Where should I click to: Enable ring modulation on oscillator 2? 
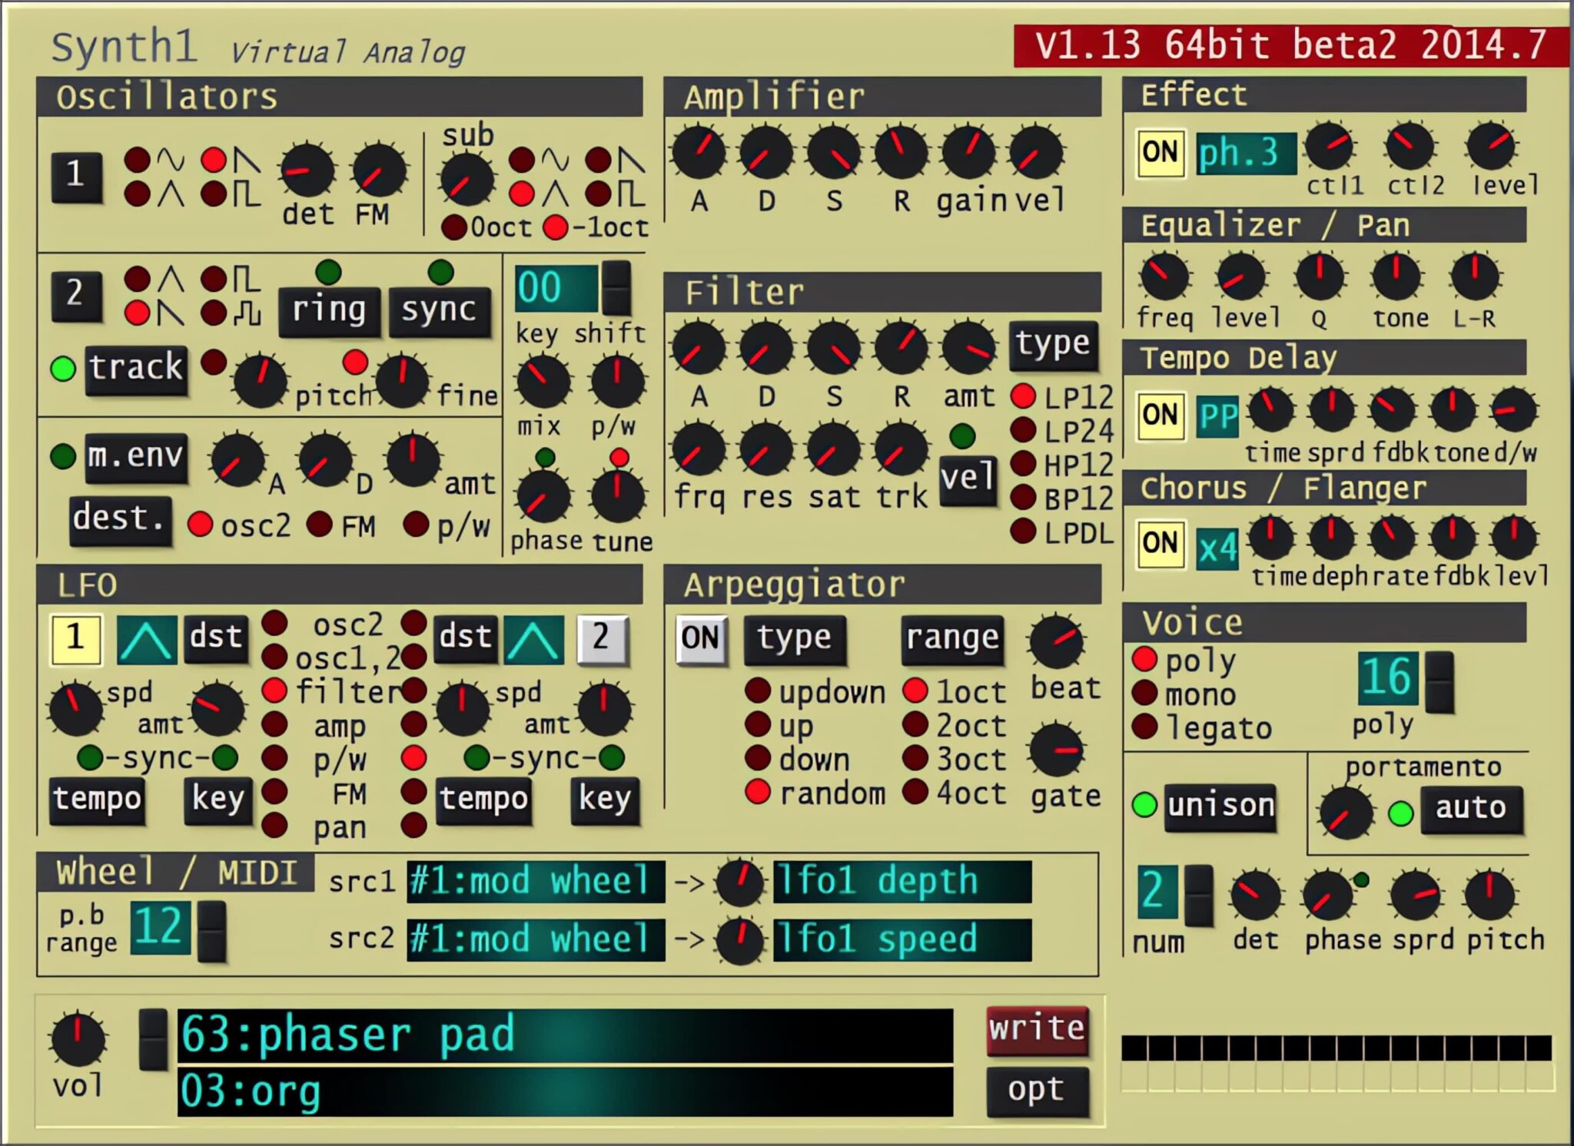329,310
